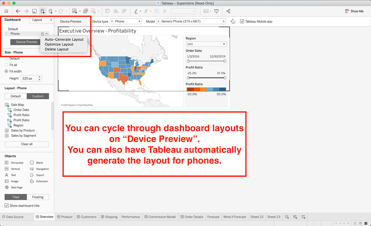Click right handle of Order Date slider

point(225,61)
